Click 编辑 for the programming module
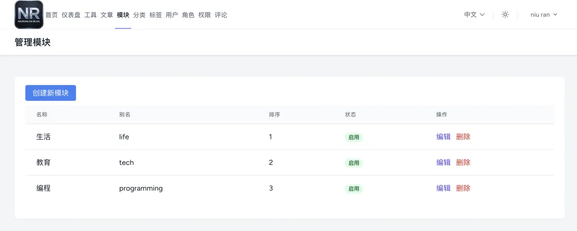The image size is (577, 231). tap(443, 188)
